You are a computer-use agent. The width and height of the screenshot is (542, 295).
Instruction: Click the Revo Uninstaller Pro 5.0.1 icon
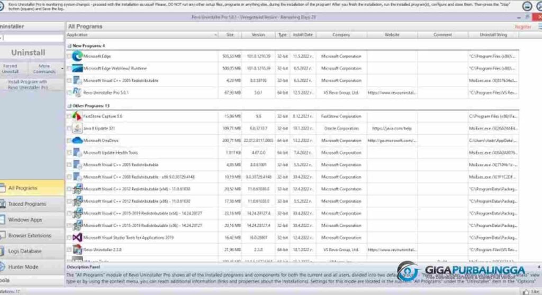point(77,93)
